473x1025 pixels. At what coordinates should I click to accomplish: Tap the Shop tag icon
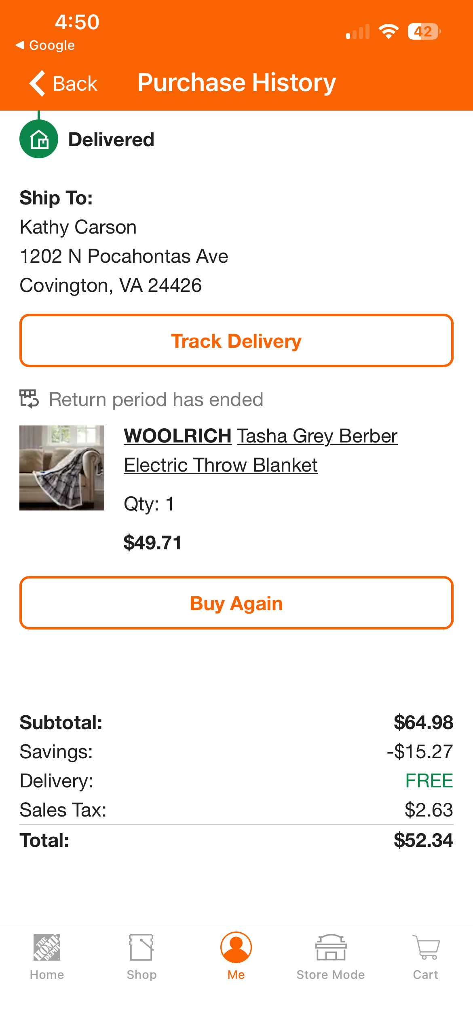coord(141,947)
